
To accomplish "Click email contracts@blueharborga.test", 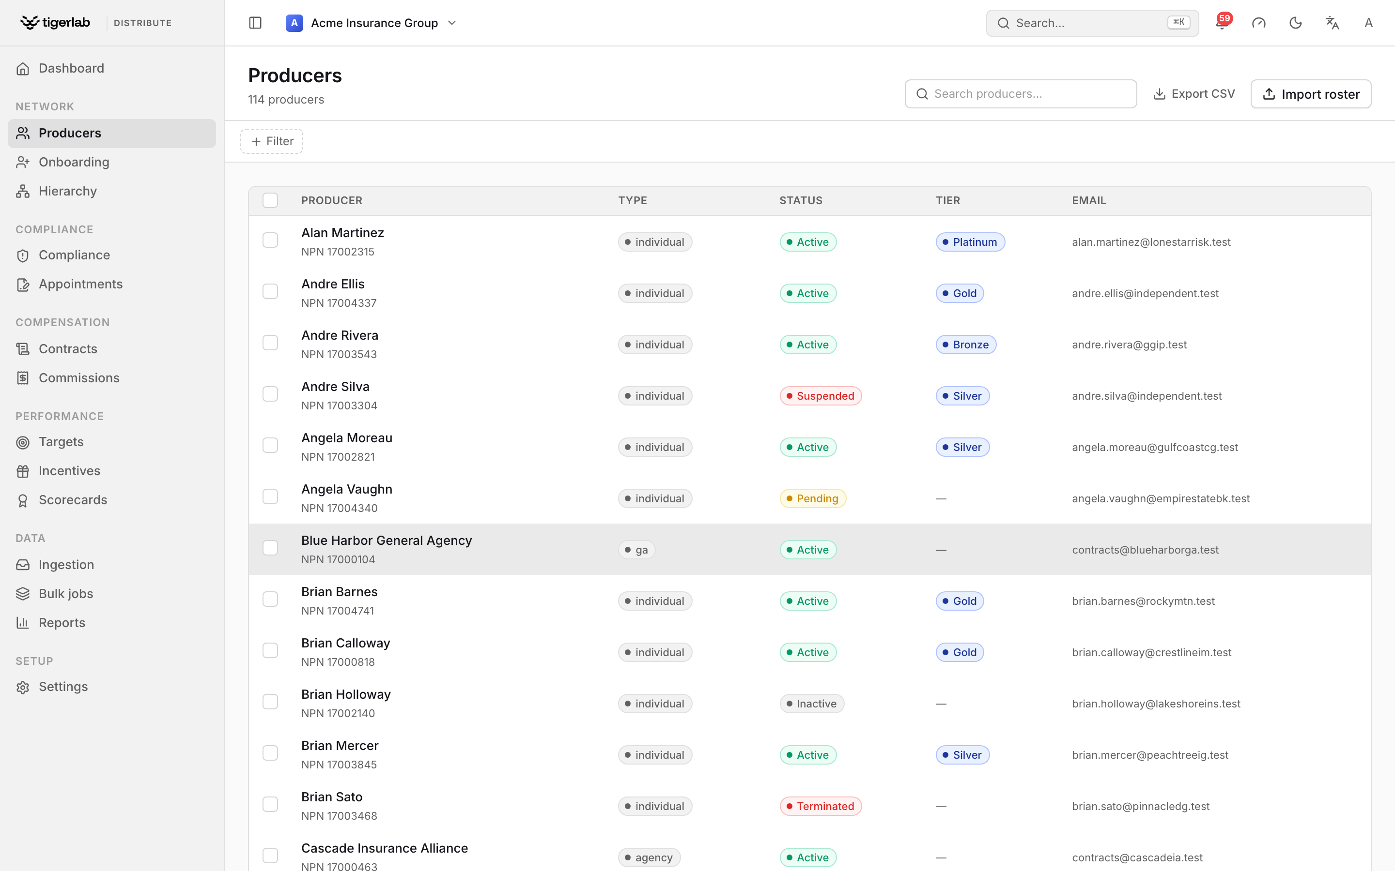I will pos(1145,550).
